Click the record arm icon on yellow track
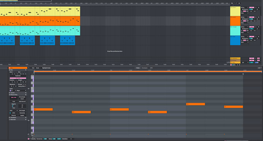The width and height of the screenshot is (263, 141). pos(259,7)
